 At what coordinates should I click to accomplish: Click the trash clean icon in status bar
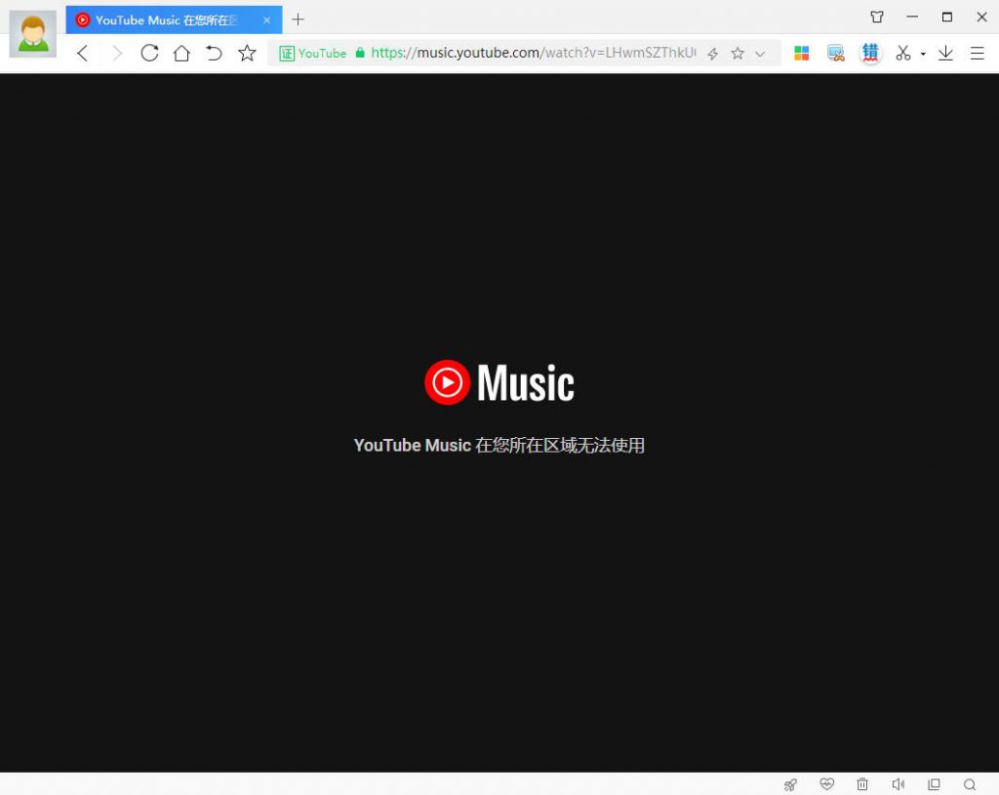tap(862, 784)
